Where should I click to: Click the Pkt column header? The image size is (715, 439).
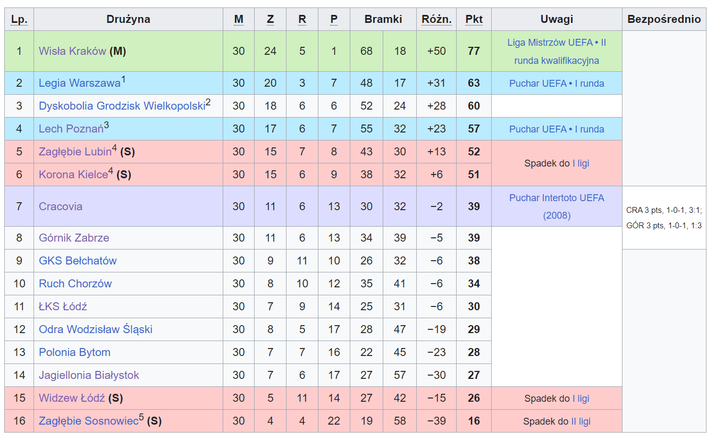coord(474,20)
